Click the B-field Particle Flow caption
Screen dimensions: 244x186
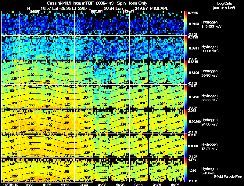point(228,177)
